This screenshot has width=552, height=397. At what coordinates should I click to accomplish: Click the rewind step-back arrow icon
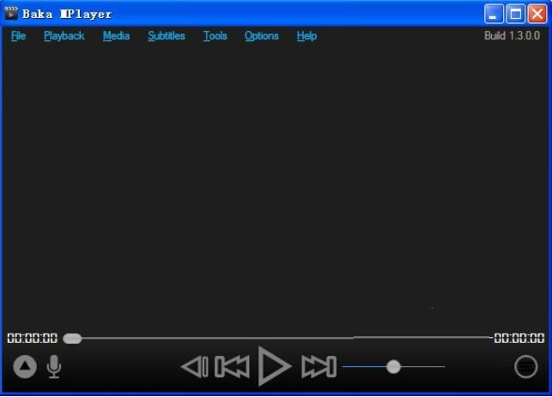point(195,367)
